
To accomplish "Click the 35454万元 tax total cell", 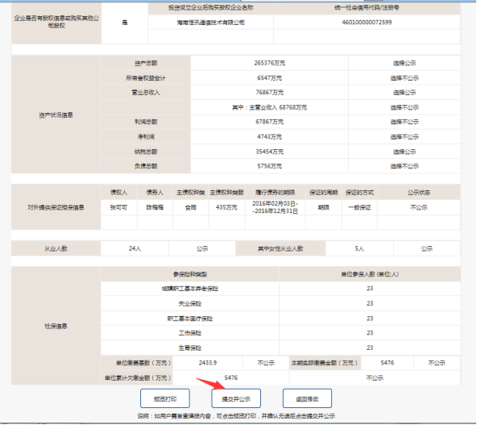I will pyautogui.click(x=270, y=152).
